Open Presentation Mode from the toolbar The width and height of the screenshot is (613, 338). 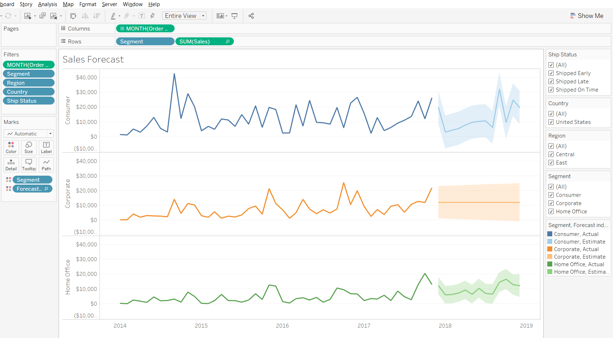pyautogui.click(x=235, y=16)
